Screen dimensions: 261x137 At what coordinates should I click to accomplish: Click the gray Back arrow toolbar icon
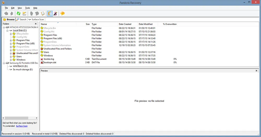point(6,14)
